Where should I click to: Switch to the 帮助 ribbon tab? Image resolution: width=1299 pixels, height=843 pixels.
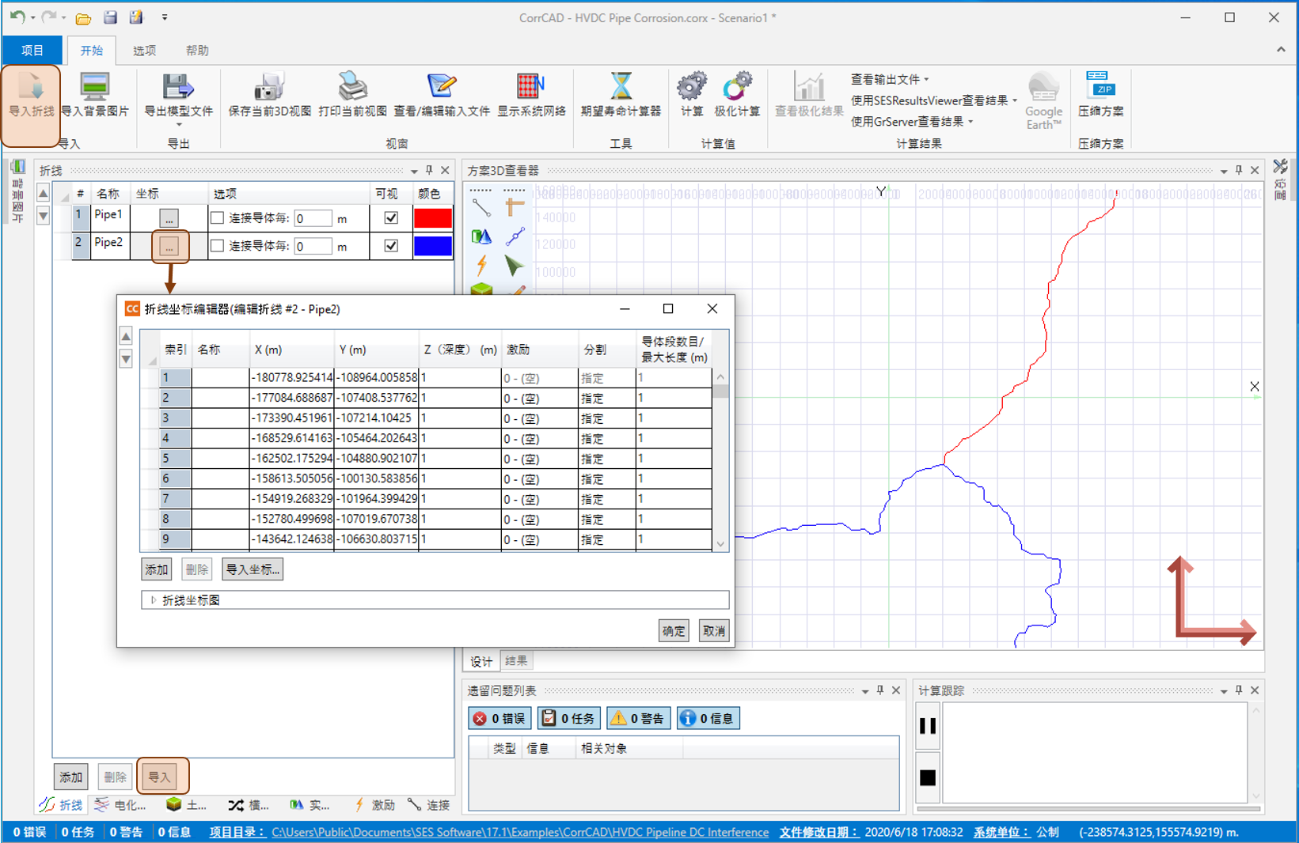coord(197,51)
